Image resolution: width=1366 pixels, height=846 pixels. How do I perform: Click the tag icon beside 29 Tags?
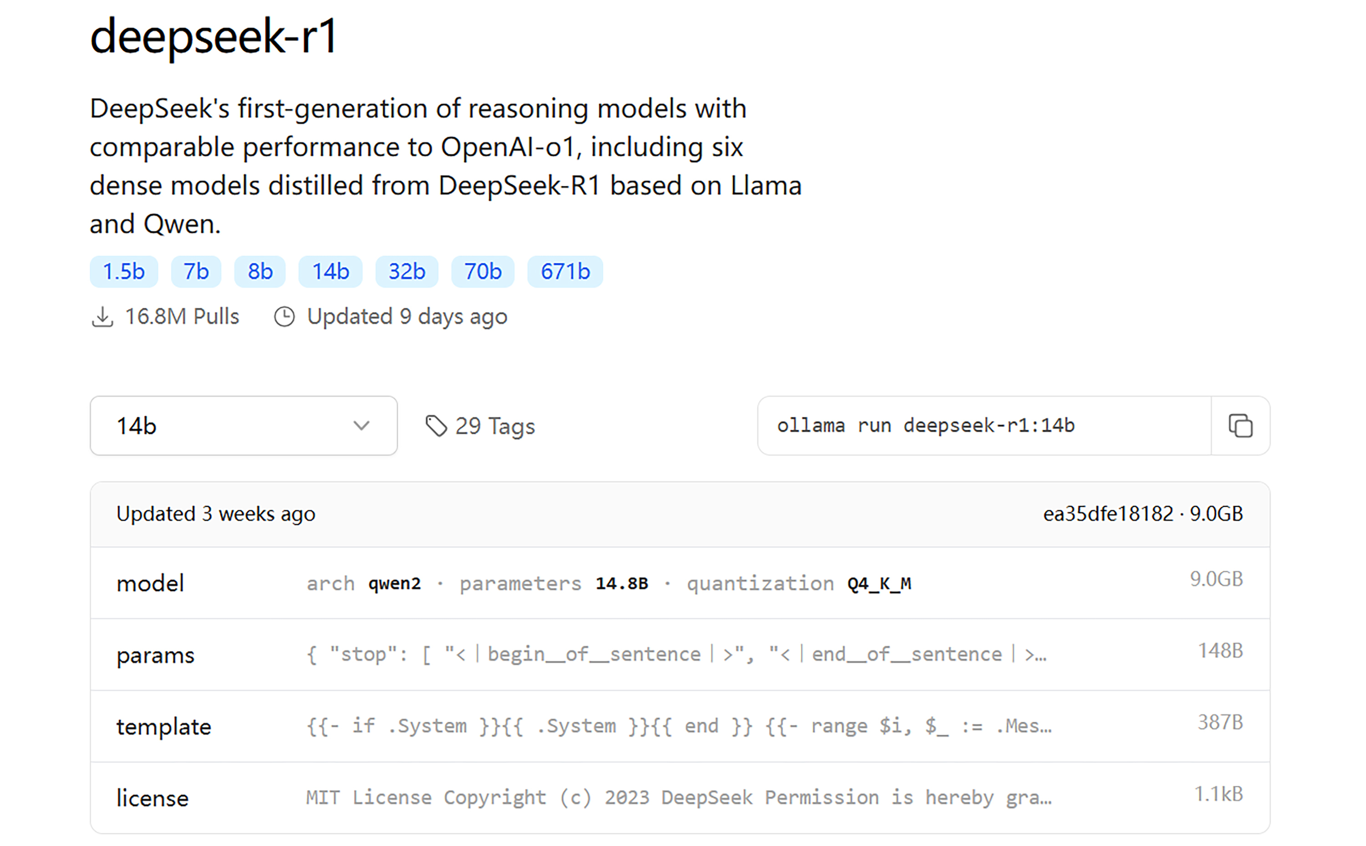pyautogui.click(x=436, y=426)
